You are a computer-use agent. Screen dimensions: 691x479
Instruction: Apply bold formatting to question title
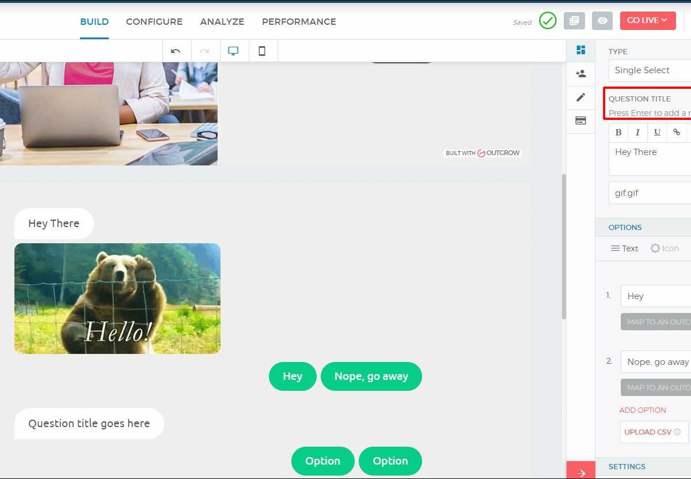618,133
